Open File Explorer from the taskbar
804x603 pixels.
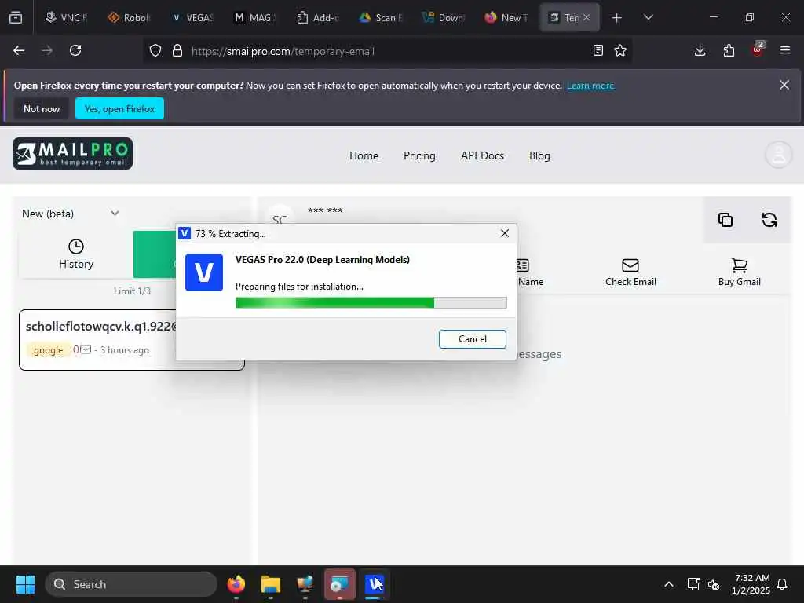271,584
